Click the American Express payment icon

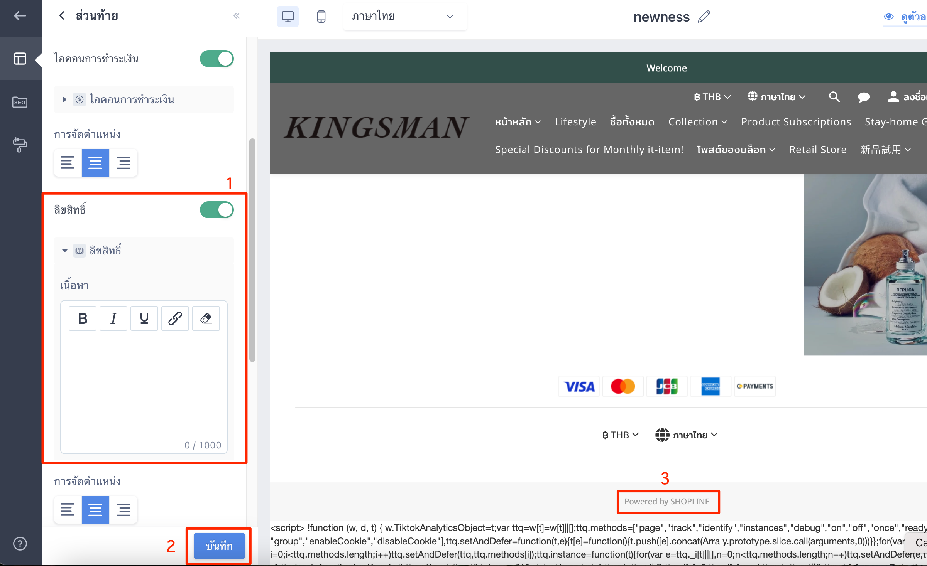(x=710, y=386)
